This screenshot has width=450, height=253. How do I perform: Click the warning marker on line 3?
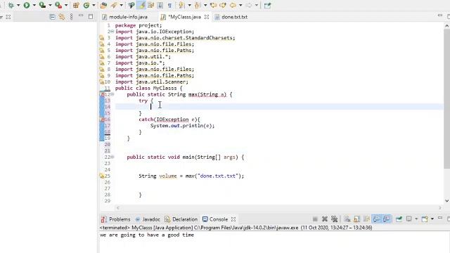coord(101,38)
